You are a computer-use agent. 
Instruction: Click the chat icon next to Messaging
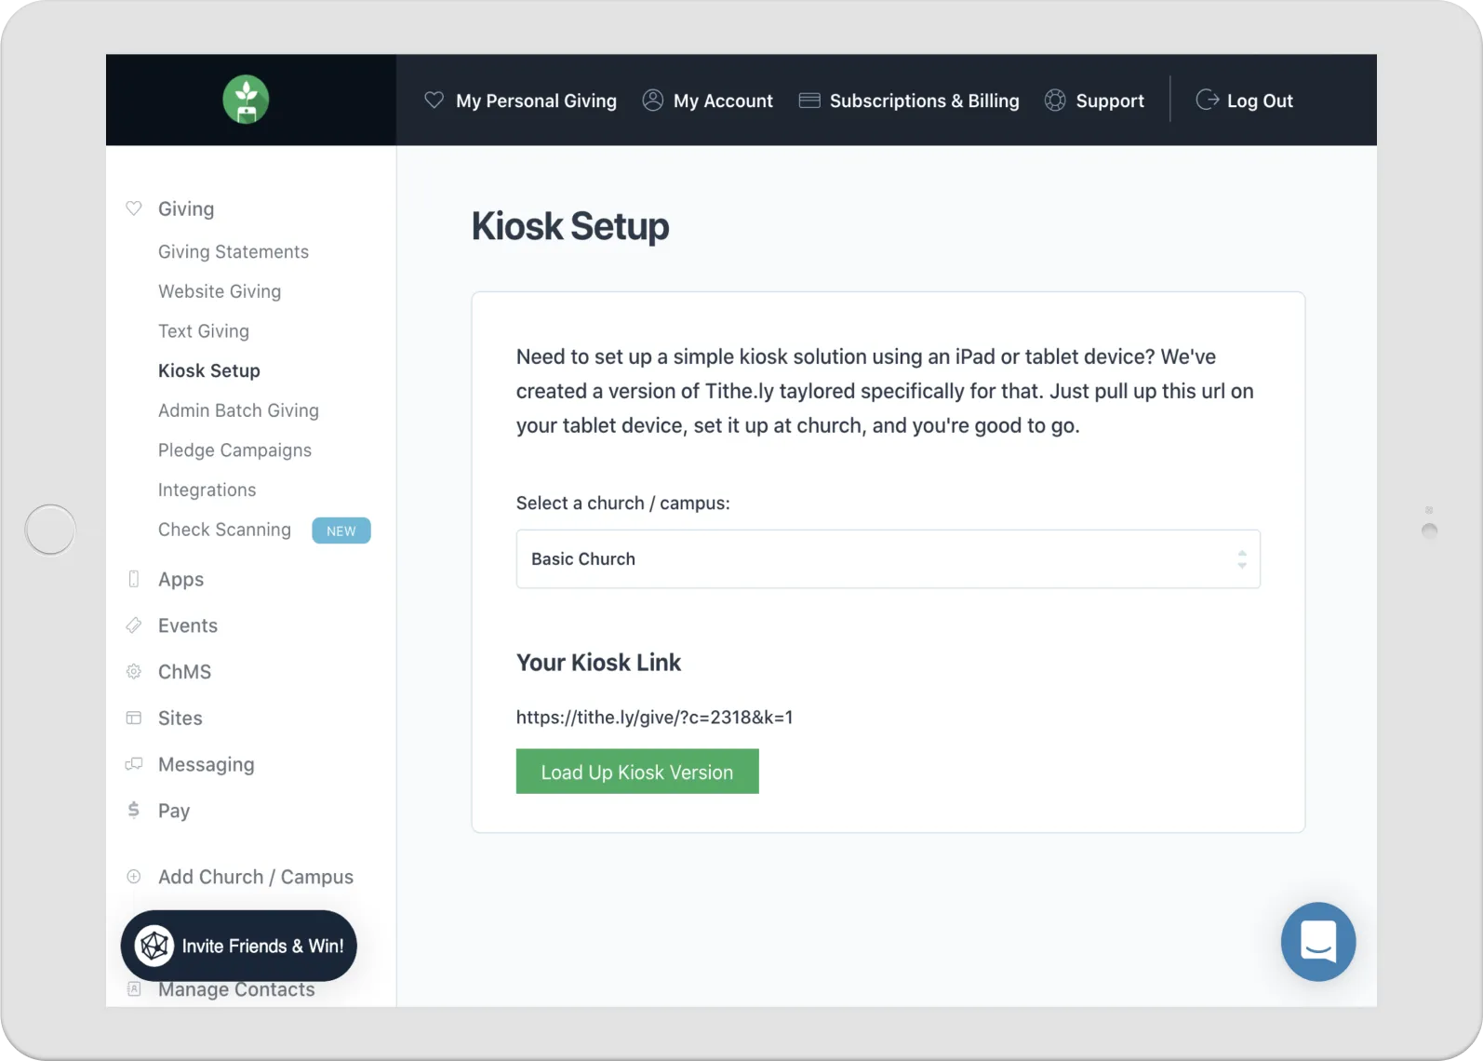(x=134, y=764)
